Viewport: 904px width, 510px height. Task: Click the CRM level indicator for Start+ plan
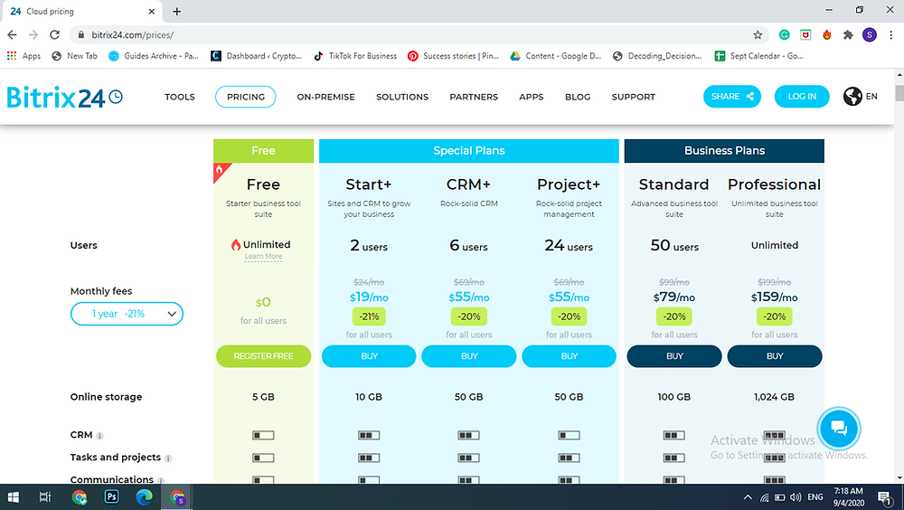point(369,435)
